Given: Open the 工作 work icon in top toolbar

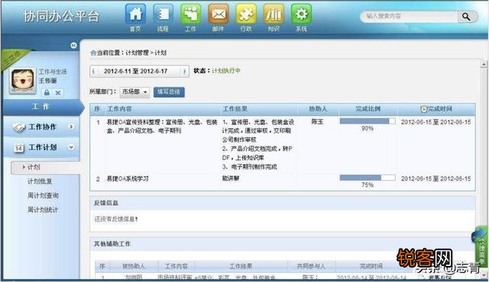Looking at the screenshot, I should pyautogui.click(x=190, y=14).
